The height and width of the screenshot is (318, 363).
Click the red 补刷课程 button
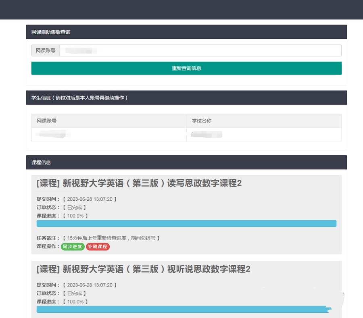(98, 246)
